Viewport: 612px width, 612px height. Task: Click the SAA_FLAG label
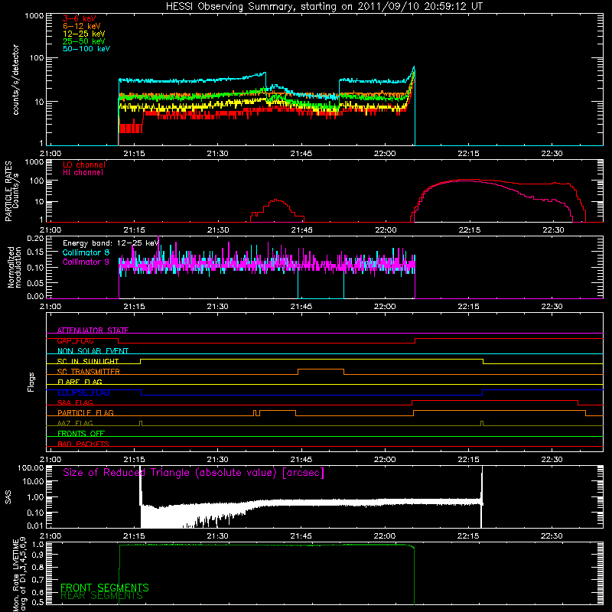75,402
